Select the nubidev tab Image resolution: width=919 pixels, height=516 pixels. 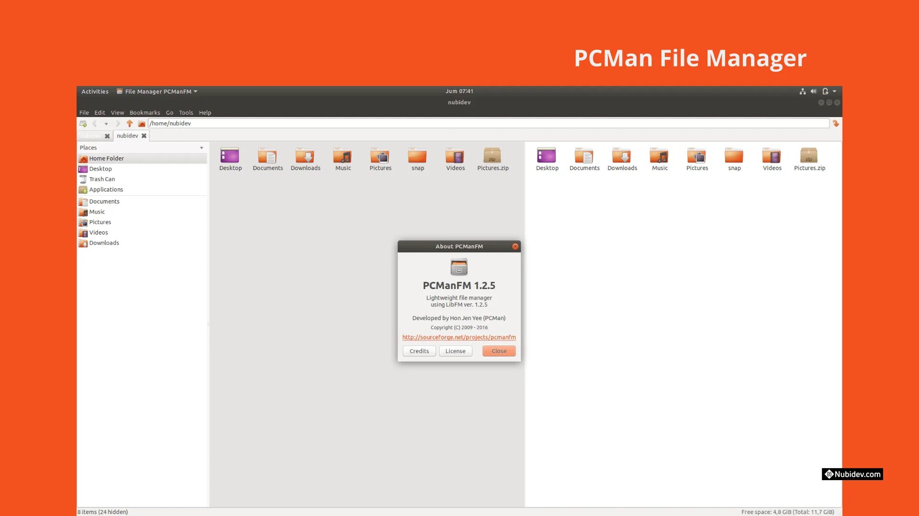pyautogui.click(x=126, y=136)
